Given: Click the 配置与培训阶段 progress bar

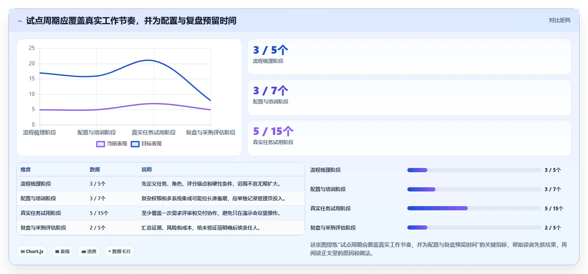Looking at the screenshot, I should pos(474,189).
